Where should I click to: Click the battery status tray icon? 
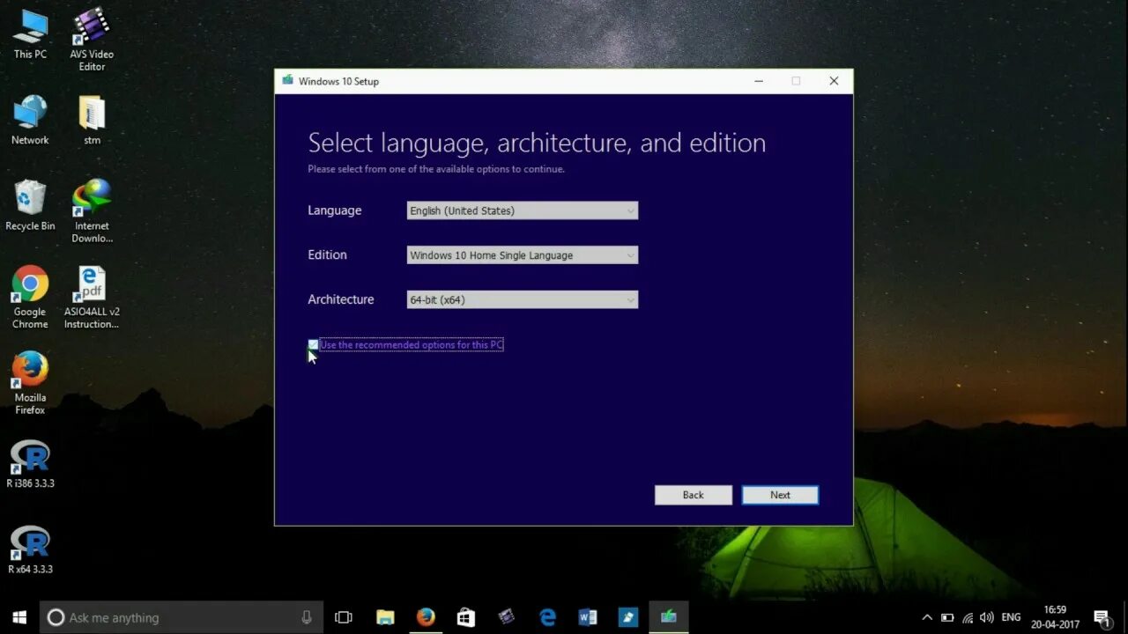tap(947, 617)
